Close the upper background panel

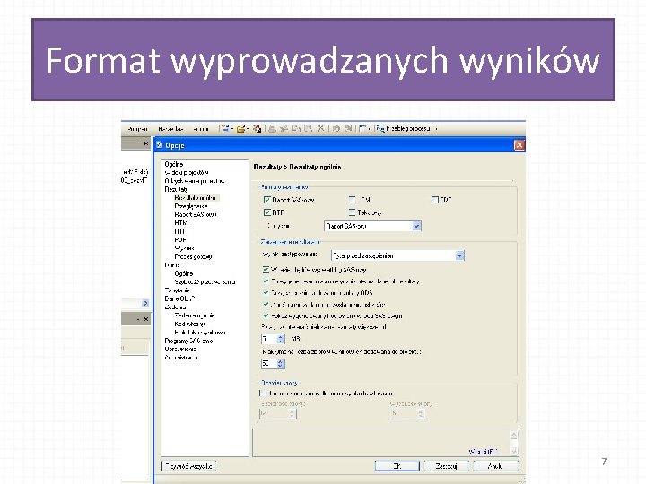coord(146,143)
